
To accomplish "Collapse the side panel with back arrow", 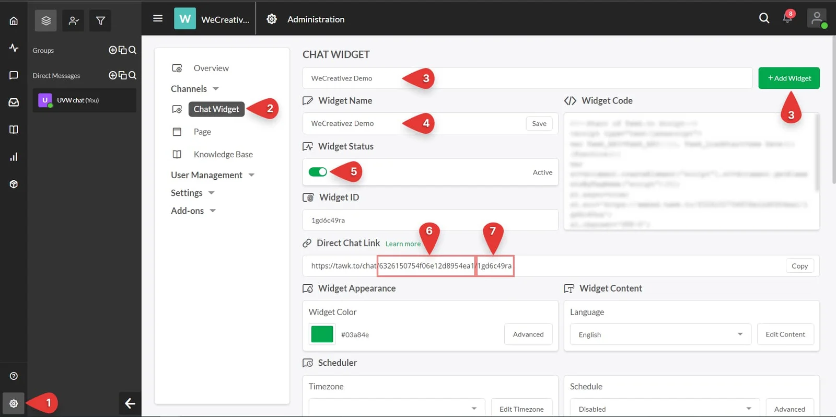I will [x=130, y=403].
